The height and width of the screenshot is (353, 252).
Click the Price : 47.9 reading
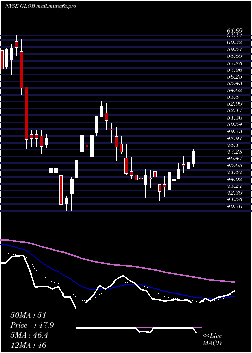(32, 325)
